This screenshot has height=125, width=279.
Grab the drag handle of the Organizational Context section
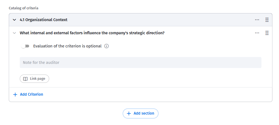tap(267, 20)
